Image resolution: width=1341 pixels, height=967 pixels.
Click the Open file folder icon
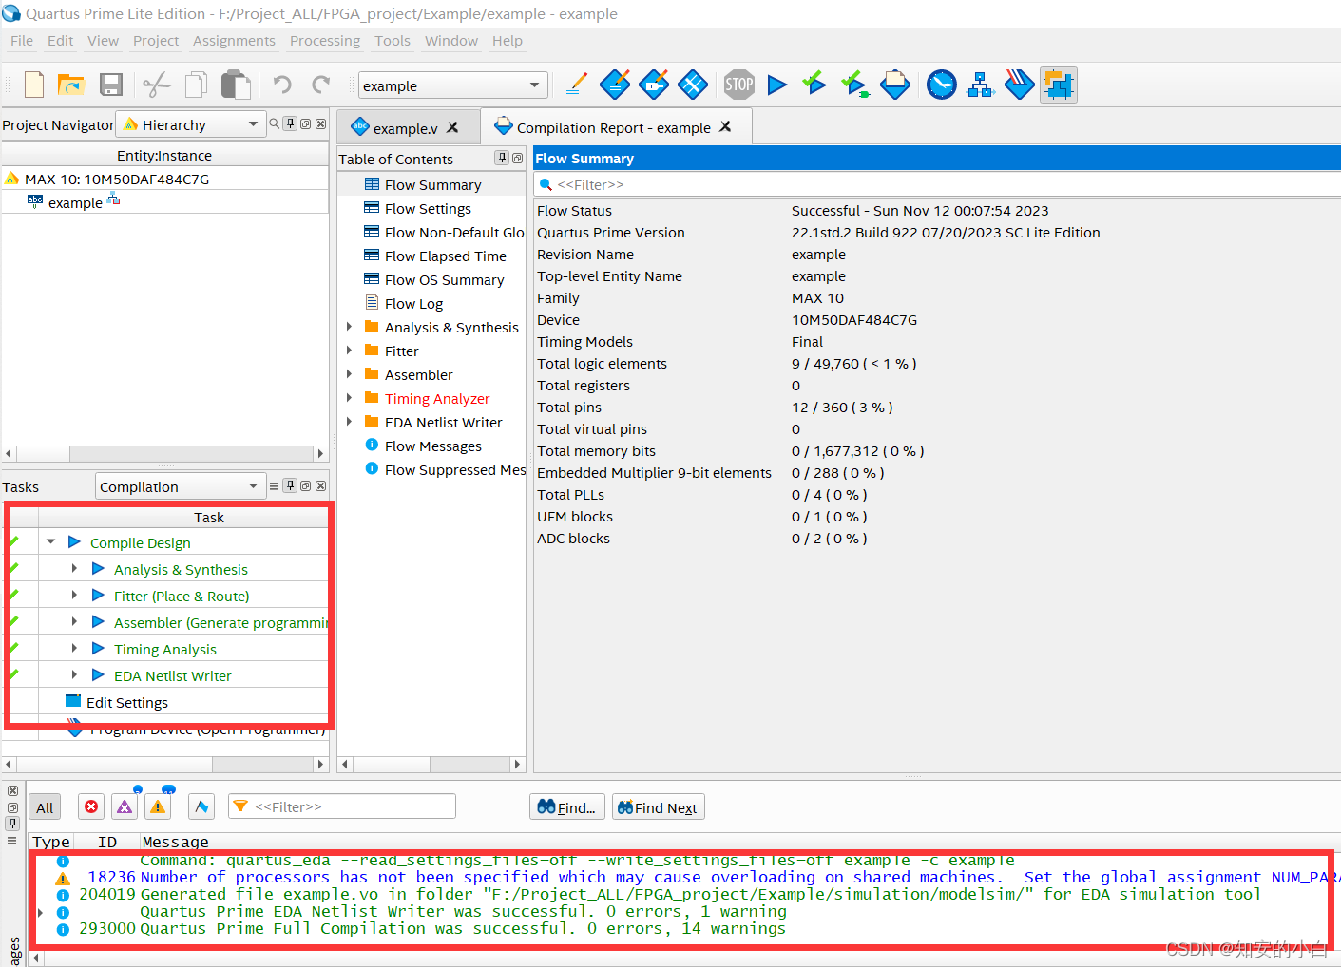point(71,85)
